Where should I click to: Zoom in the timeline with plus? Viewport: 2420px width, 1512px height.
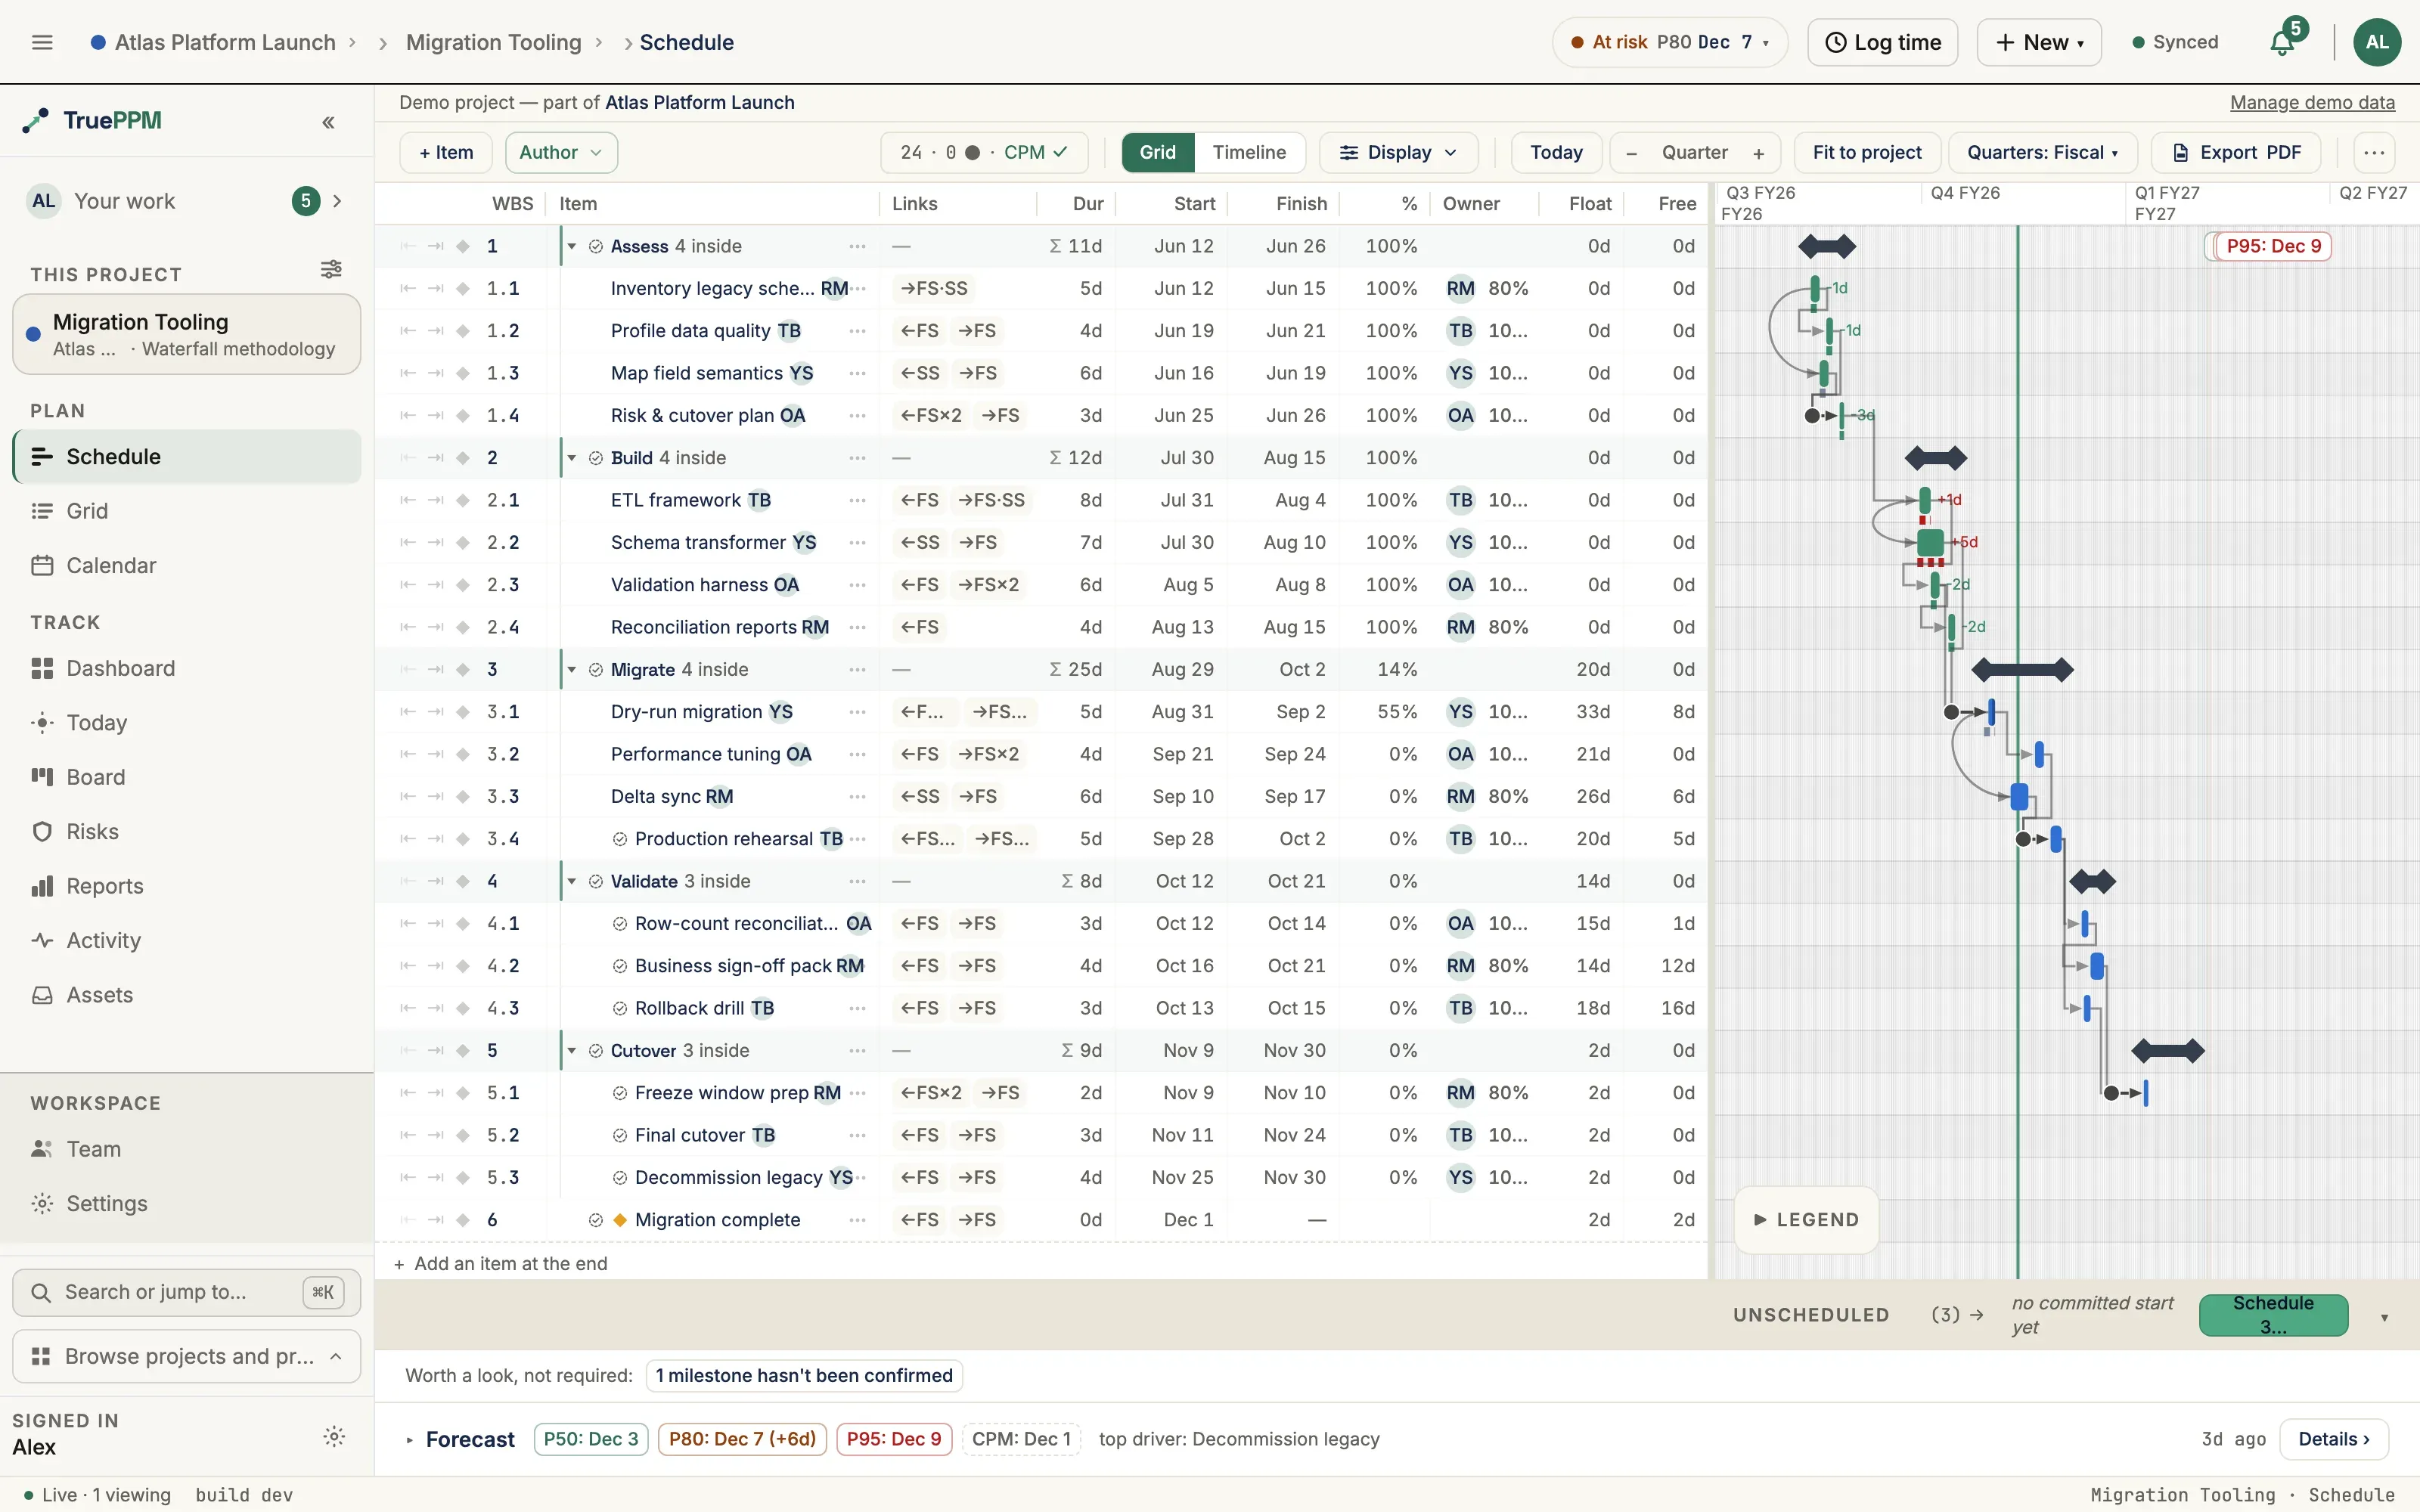click(x=1758, y=153)
